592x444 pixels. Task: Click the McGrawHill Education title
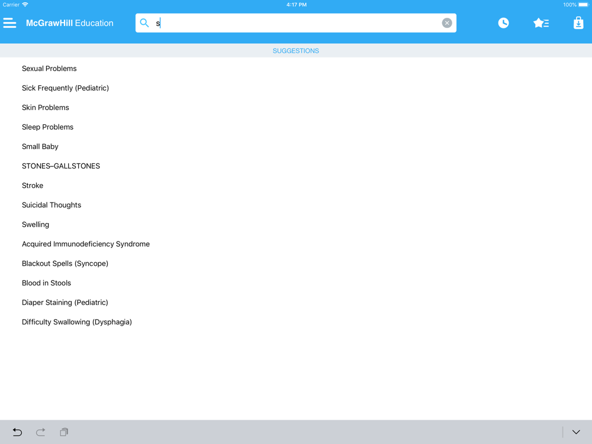tap(69, 23)
